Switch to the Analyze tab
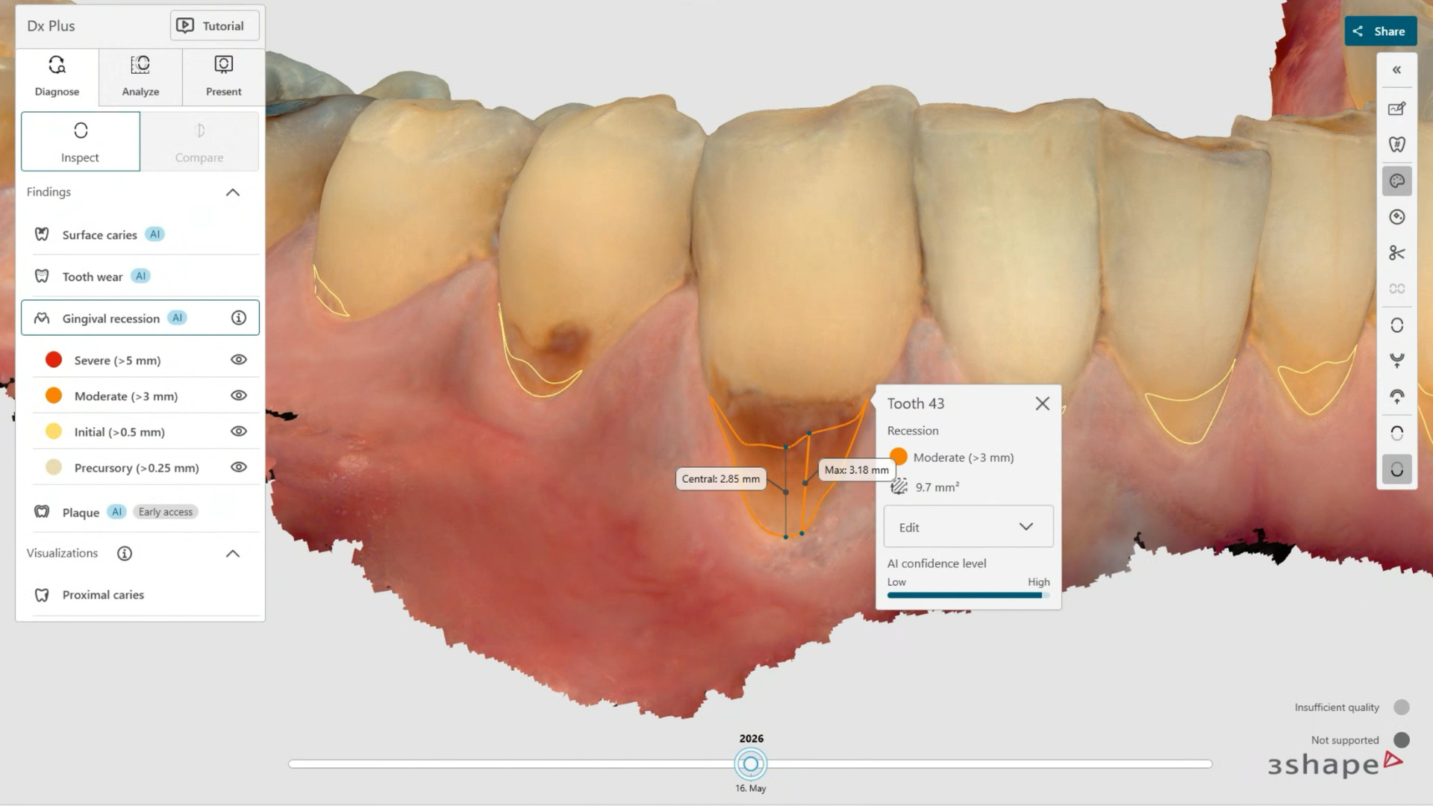This screenshot has height=806, width=1433. click(140, 76)
